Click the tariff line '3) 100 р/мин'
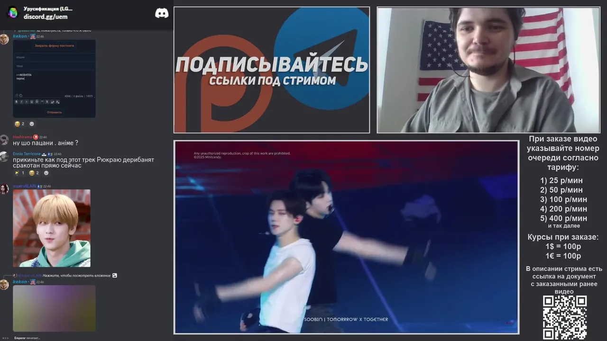Viewport: 607px width, 341px height. 563,199
